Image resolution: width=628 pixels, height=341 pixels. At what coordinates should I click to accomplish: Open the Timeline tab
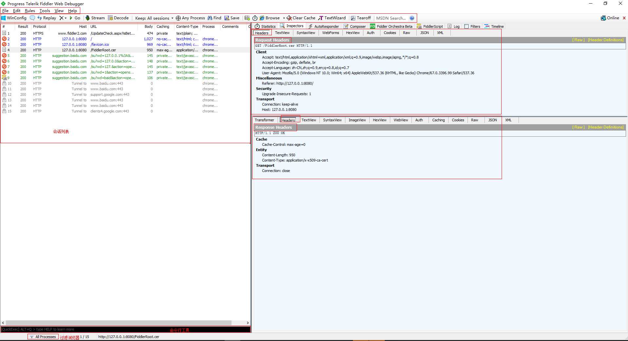[494, 26]
